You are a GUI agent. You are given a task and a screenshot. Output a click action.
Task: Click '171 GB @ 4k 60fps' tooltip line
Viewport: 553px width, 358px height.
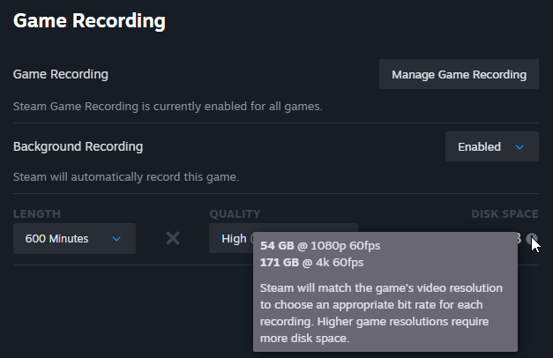pyautogui.click(x=311, y=263)
